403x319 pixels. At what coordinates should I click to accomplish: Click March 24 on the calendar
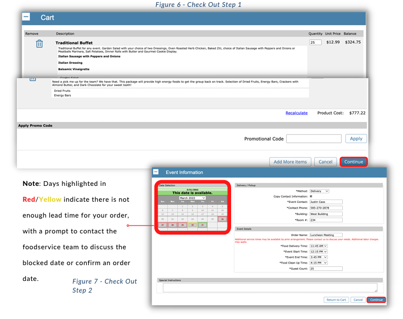click(202, 219)
